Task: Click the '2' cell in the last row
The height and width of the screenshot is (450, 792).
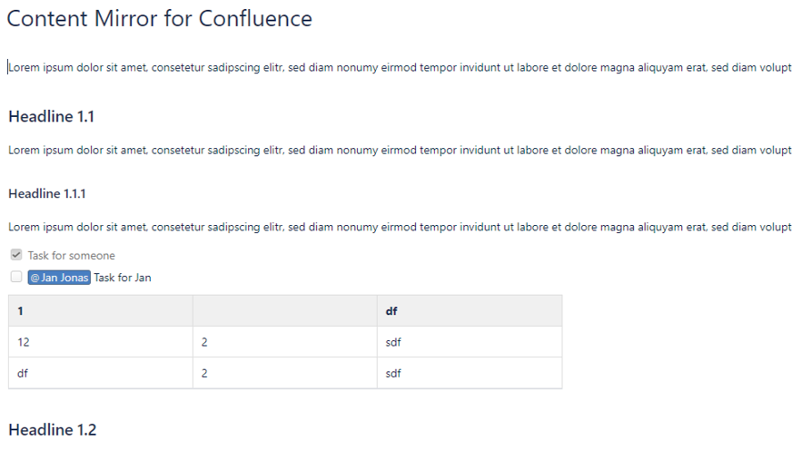Action: (284, 373)
